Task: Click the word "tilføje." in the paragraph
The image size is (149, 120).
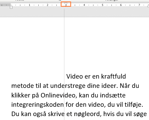Action: [134, 105]
